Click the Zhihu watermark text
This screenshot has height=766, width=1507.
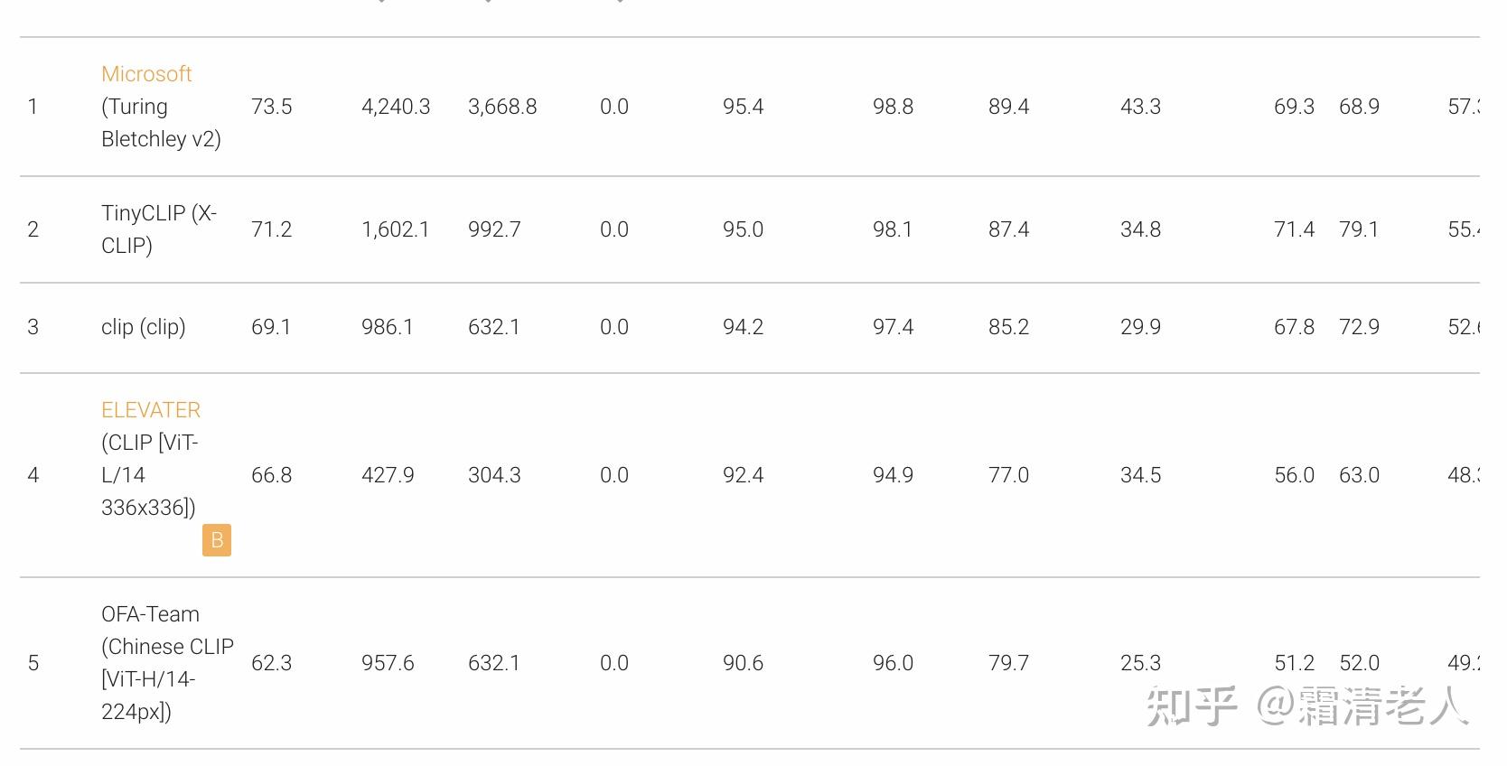point(1307,705)
